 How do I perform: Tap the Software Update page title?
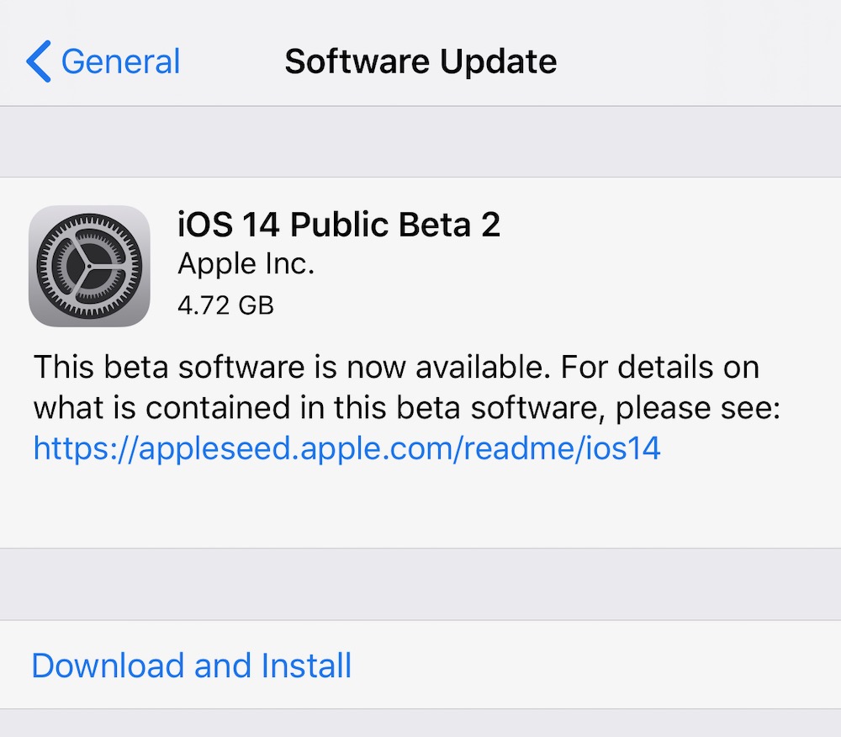[x=420, y=62]
